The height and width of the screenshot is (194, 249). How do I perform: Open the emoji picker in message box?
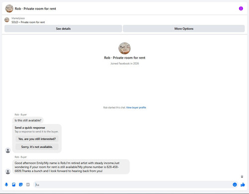(x=235, y=185)
